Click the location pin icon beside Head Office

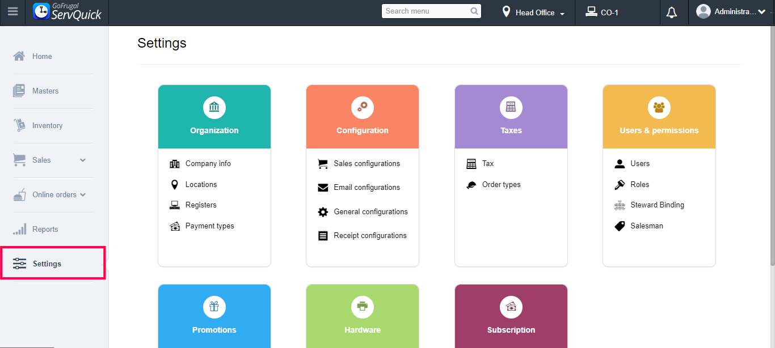506,11
